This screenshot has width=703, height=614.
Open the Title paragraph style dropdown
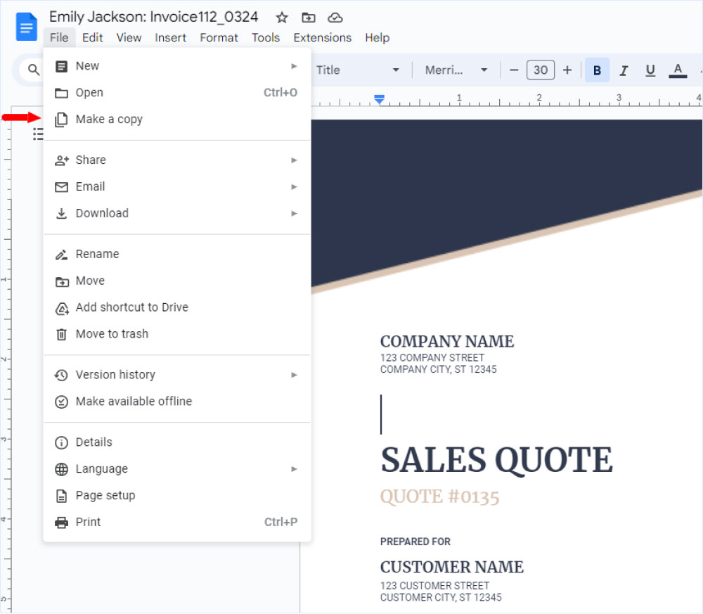357,70
